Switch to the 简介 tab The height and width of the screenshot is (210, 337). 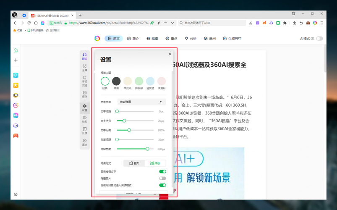pos(133,39)
